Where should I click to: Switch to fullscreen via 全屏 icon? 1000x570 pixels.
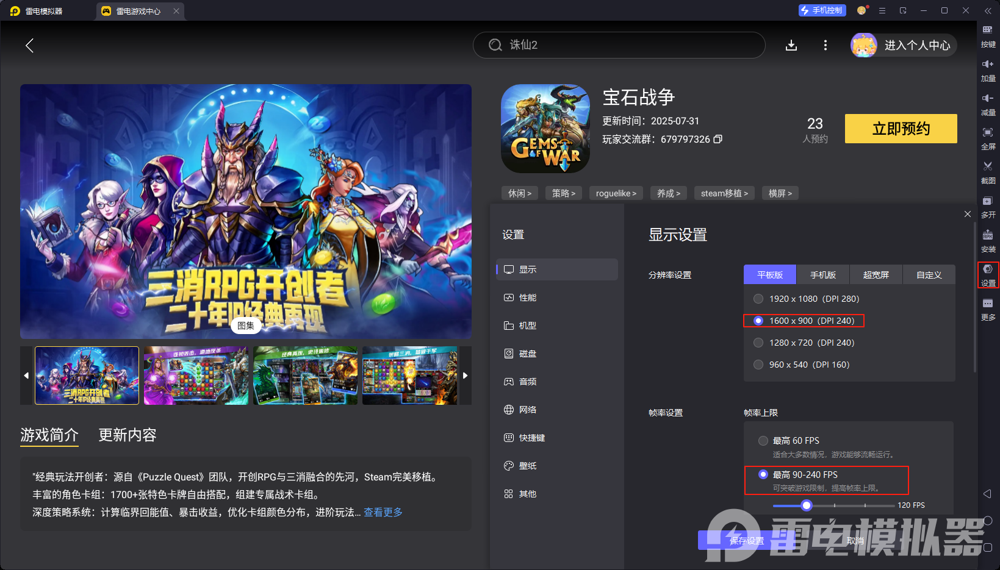[x=988, y=139]
